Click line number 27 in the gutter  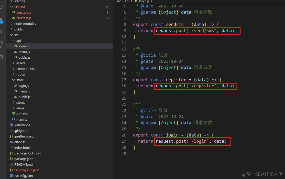pyautogui.click(x=124, y=141)
